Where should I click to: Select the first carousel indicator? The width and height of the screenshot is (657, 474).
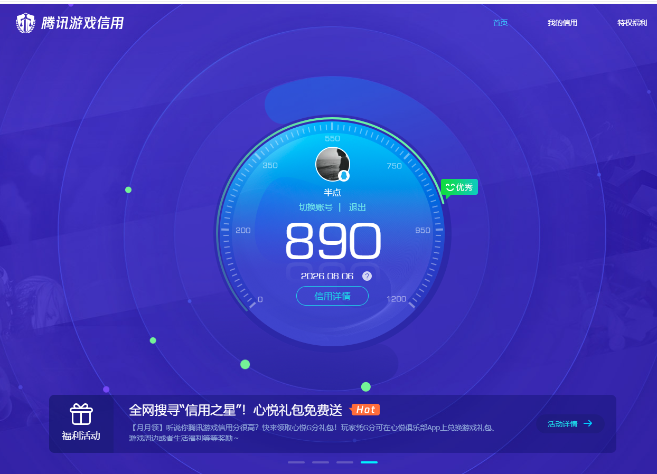tap(296, 462)
